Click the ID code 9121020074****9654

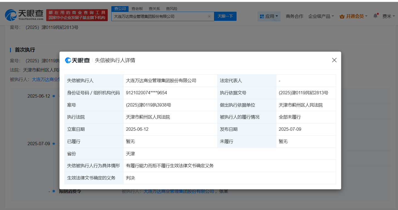pyautogui.click(x=146, y=93)
